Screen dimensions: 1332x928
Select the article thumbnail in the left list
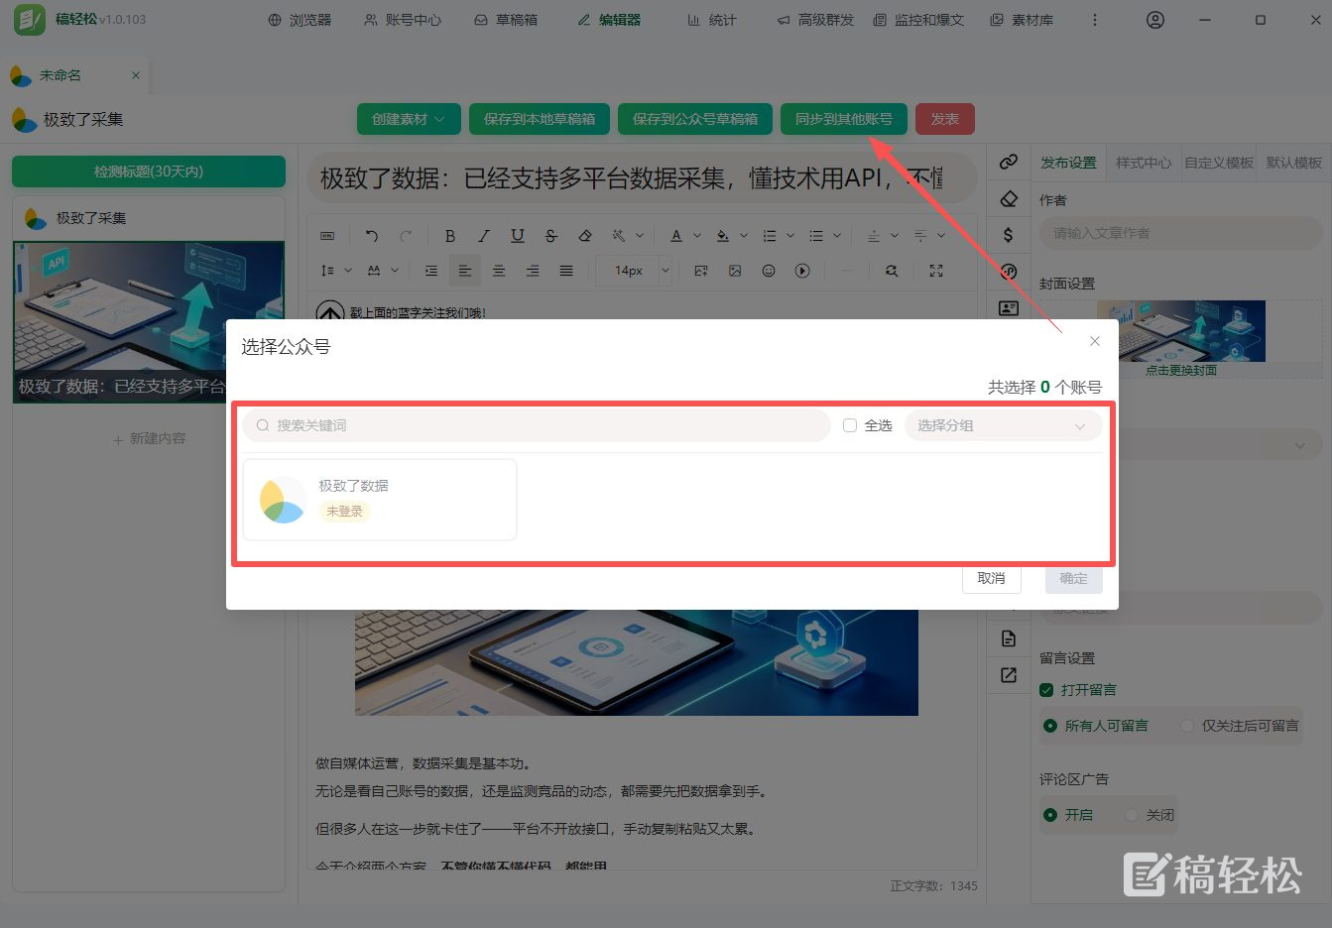pos(149,321)
